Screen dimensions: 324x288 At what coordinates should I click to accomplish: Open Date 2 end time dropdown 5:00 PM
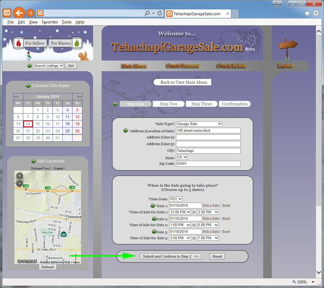pos(208,225)
